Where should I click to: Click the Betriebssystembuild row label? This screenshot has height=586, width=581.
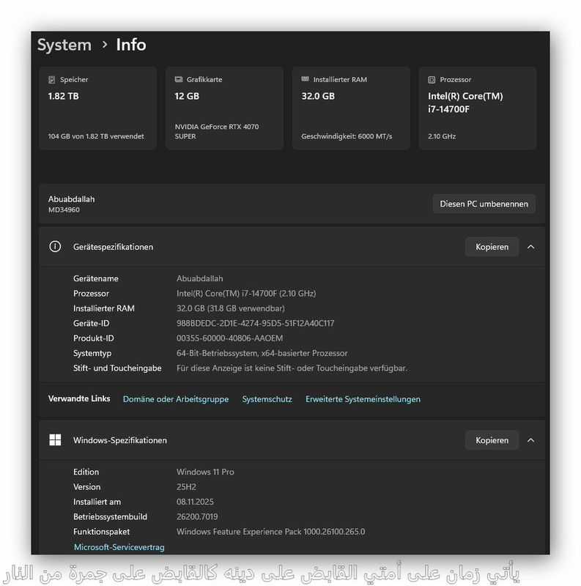111,517
